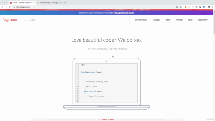Reload the Laravel page
Screen dimensions: 215x121
pyautogui.click(x=10, y=7)
